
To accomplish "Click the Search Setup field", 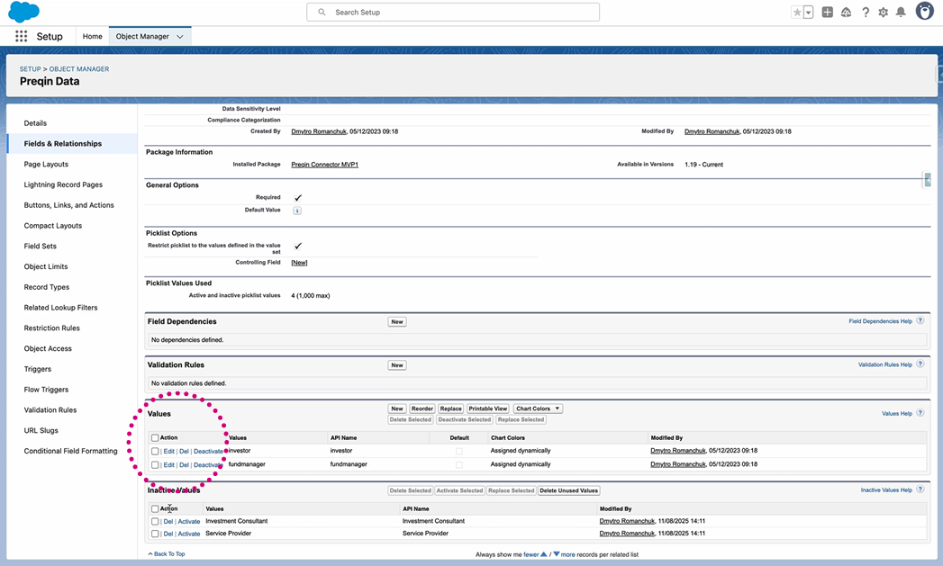I will click(x=452, y=13).
